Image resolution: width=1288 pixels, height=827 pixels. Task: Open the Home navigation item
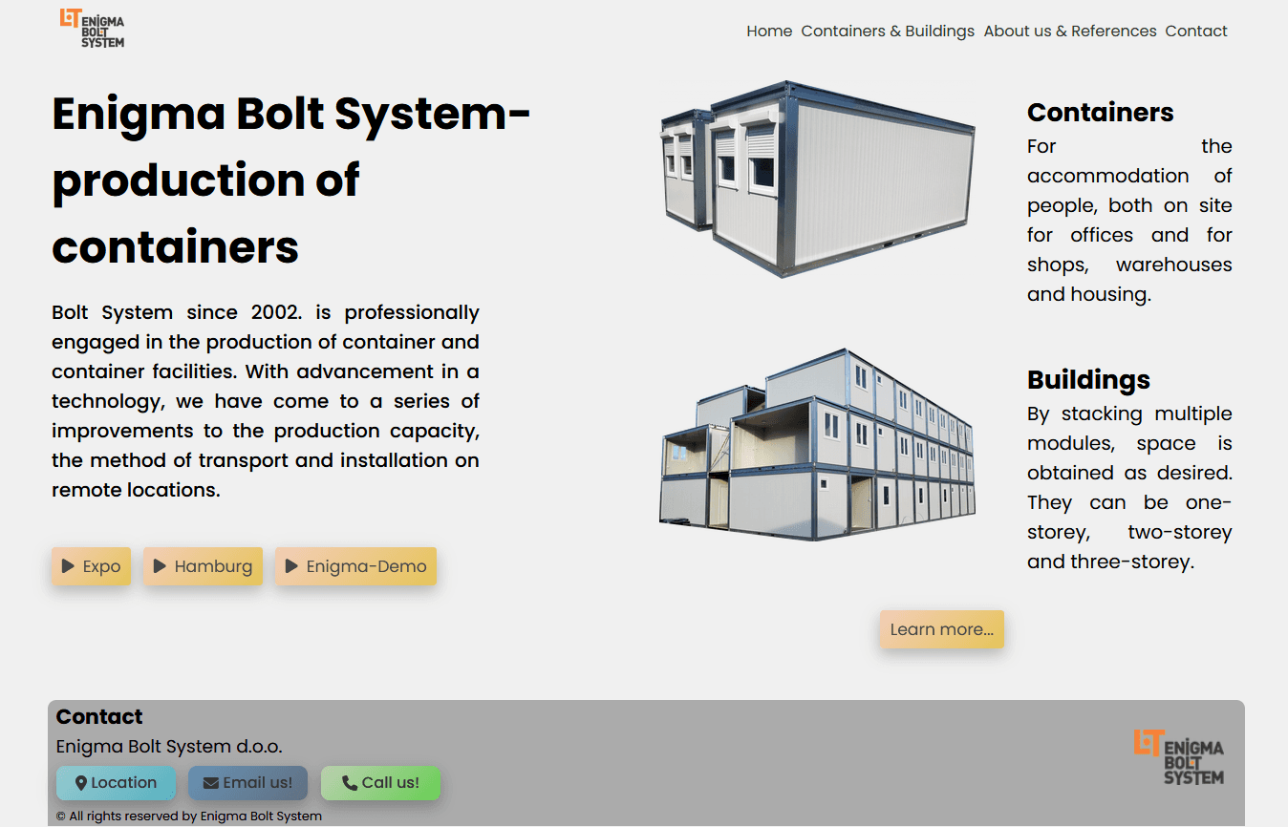click(769, 31)
